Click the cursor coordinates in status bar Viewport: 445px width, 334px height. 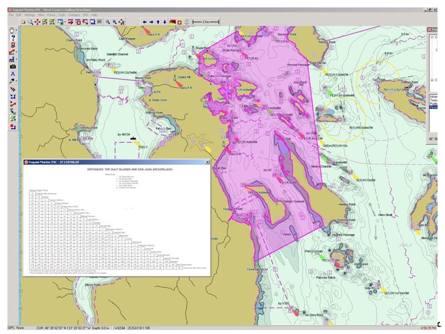(73, 328)
